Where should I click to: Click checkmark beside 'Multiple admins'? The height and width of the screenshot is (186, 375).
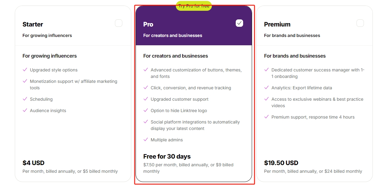pos(146,140)
